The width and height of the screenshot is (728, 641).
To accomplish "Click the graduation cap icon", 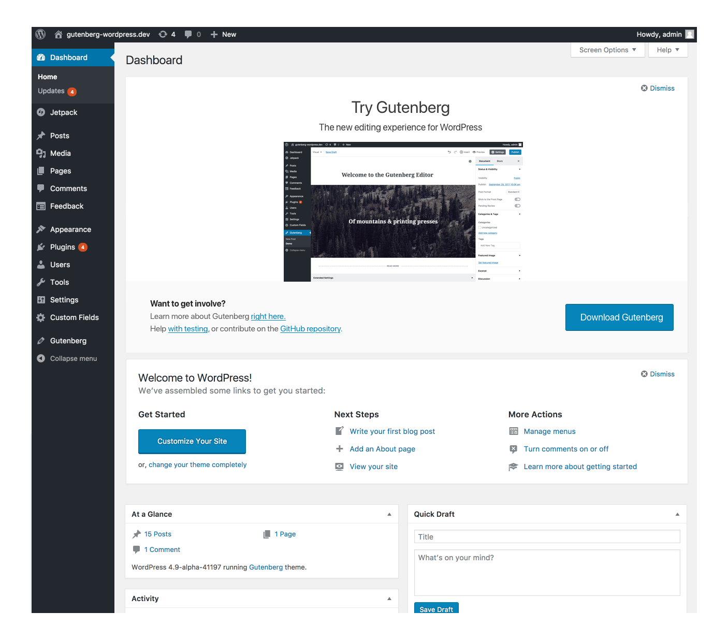I will (x=514, y=467).
